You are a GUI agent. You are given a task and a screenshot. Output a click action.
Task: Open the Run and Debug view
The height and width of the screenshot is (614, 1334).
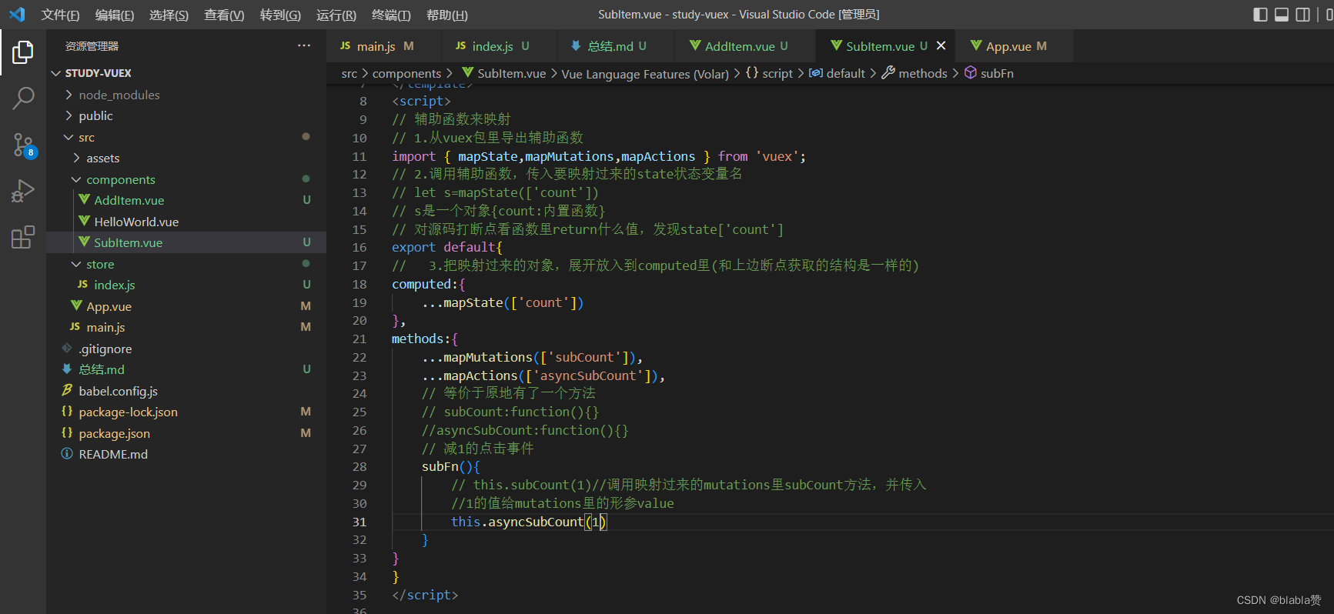(x=23, y=191)
